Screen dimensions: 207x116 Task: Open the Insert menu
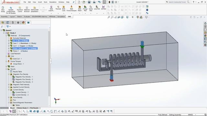click(40, 2)
